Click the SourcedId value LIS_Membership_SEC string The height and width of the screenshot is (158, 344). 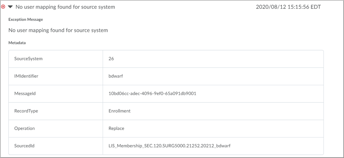(x=169, y=146)
